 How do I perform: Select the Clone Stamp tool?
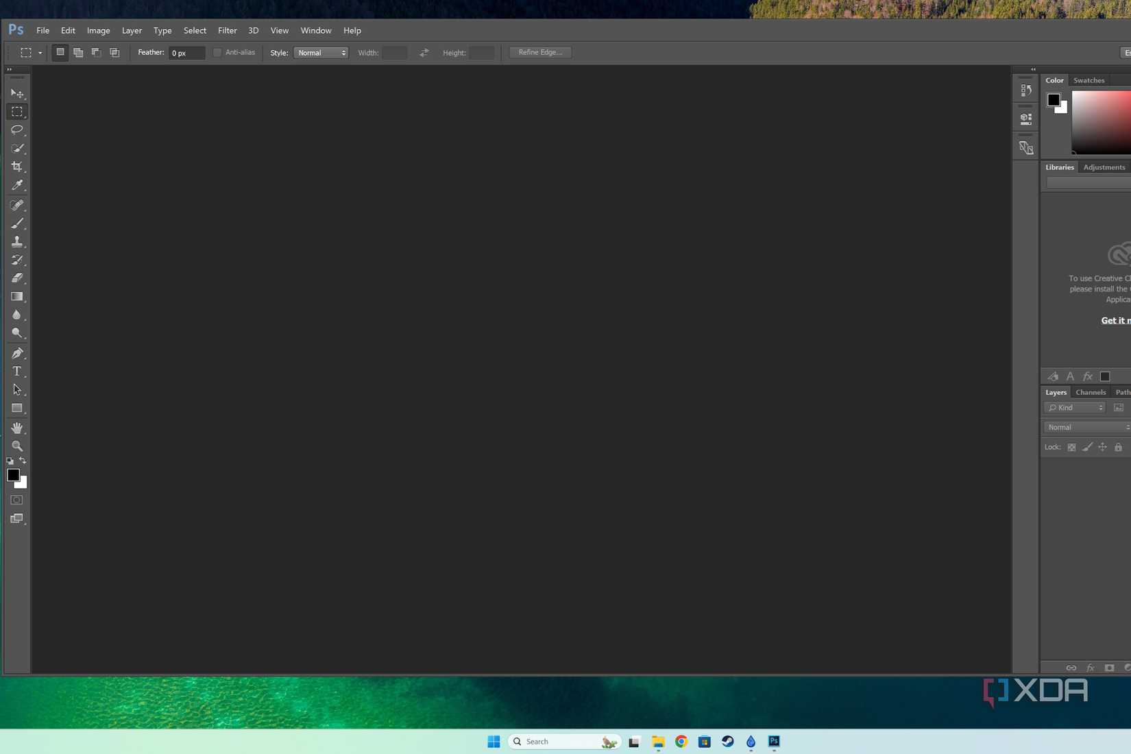[x=17, y=242]
